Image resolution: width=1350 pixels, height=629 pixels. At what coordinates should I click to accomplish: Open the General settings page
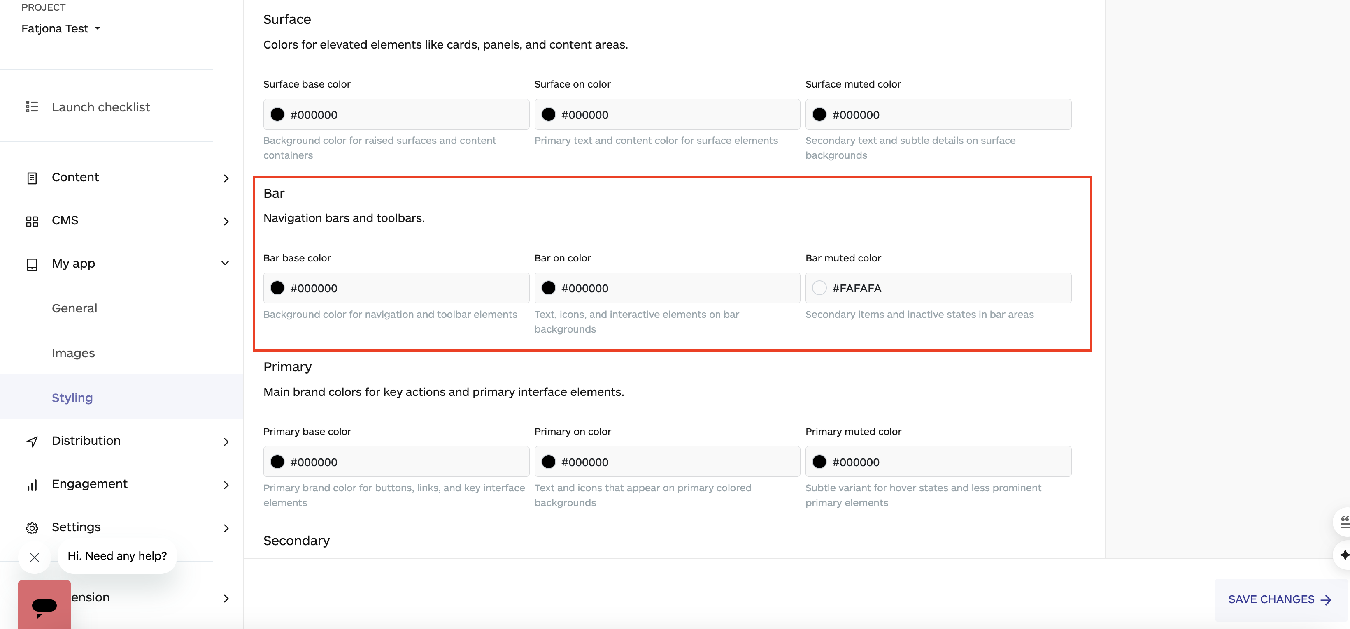(74, 308)
